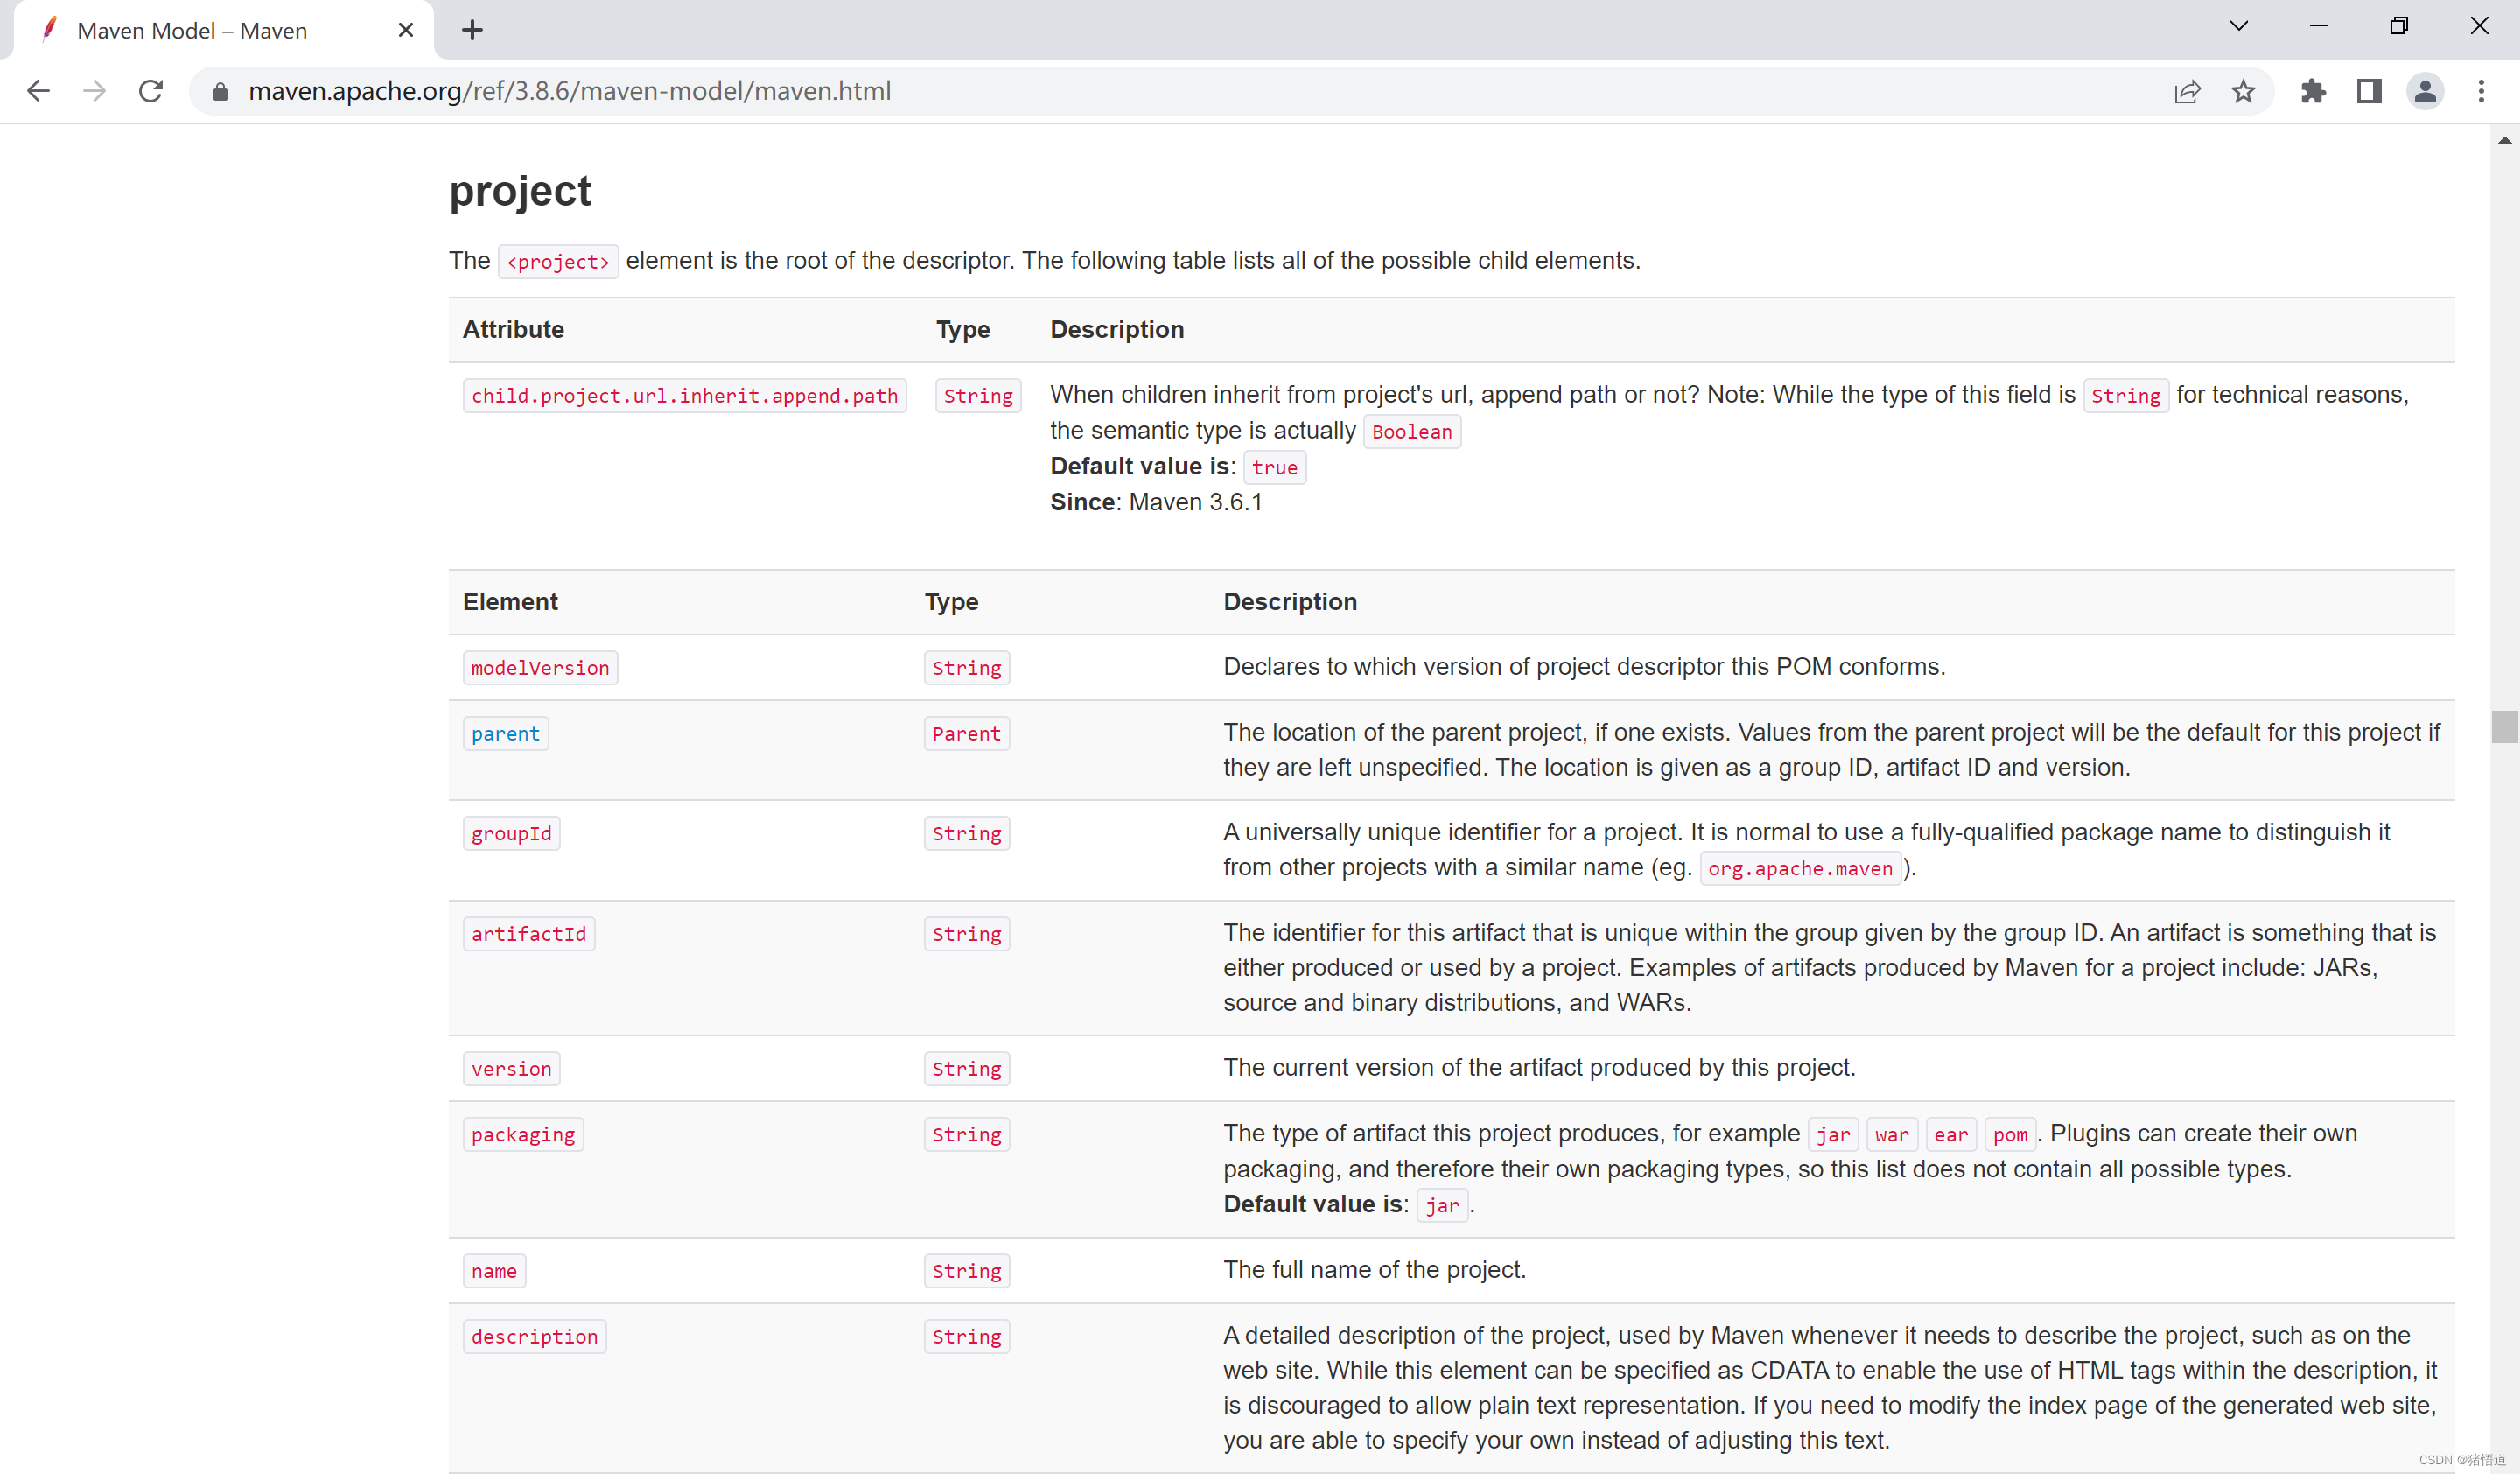Open the tab search dropdown chevron
The height and width of the screenshot is (1474, 2520).
click(2239, 26)
